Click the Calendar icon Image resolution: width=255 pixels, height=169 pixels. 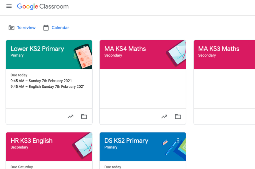(46, 28)
